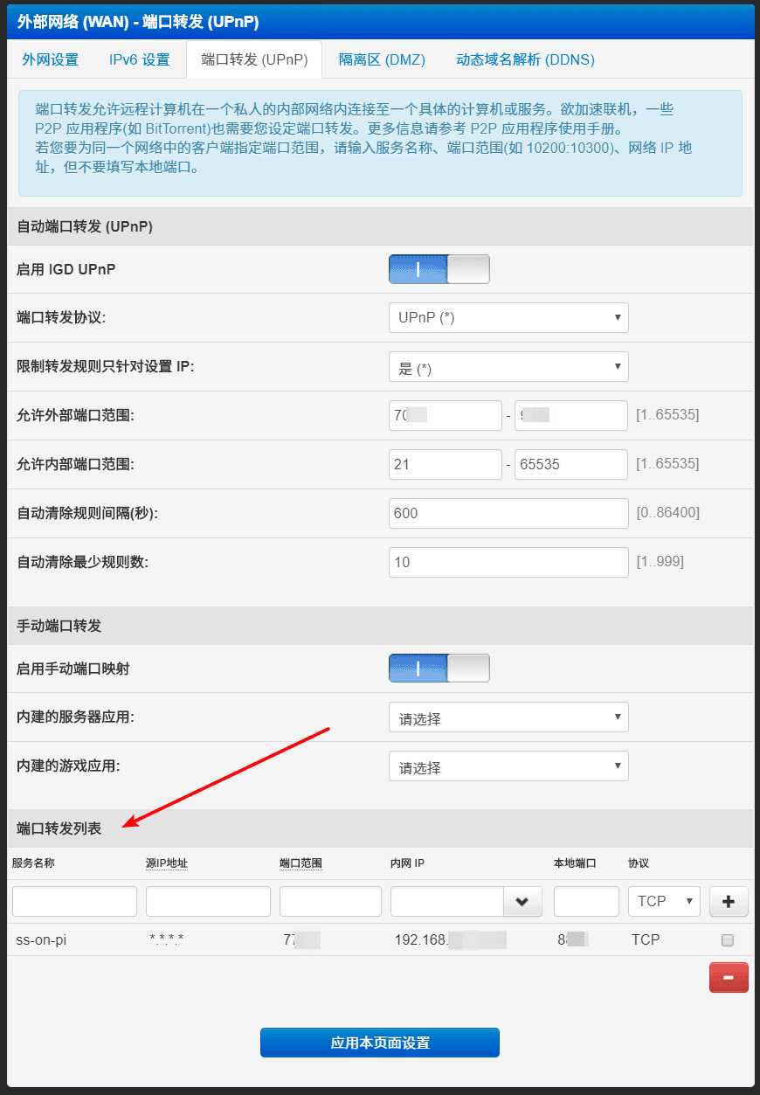Click the ss-on-pi service name text

pyautogui.click(x=41, y=939)
